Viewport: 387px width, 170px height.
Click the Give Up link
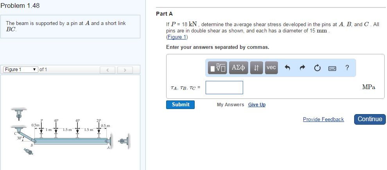coord(257,105)
